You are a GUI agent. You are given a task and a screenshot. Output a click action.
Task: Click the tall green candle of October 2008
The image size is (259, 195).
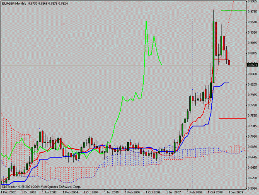213,52
